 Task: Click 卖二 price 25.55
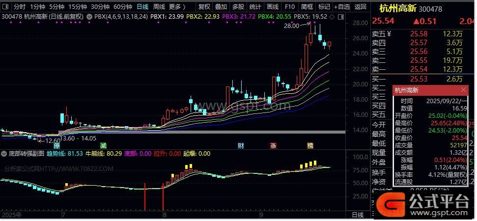pyautogui.click(x=419, y=60)
